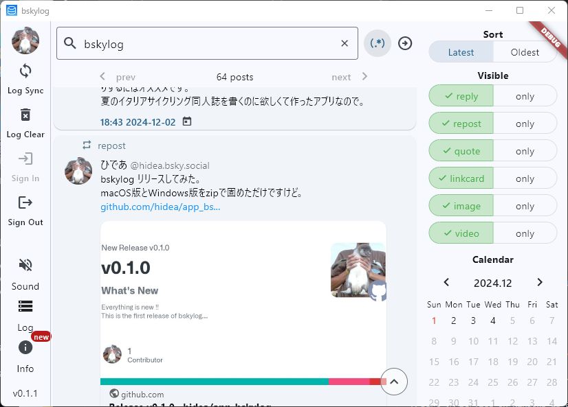Show repost only
The width and height of the screenshot is (568, 407).
525,124
